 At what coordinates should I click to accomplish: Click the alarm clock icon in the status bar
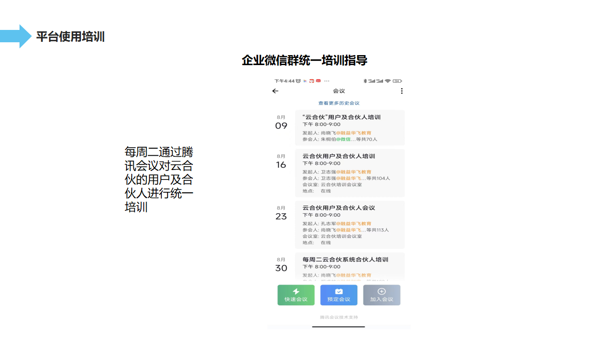[298, 81]
